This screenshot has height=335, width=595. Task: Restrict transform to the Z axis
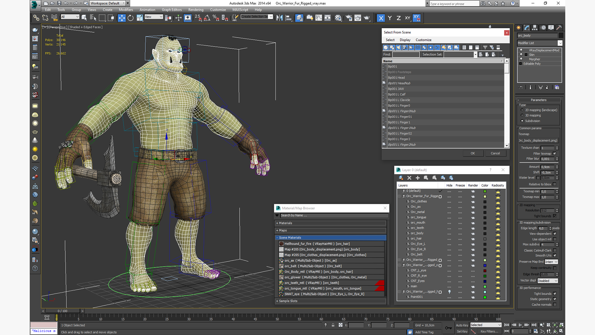tap(399, 18)
